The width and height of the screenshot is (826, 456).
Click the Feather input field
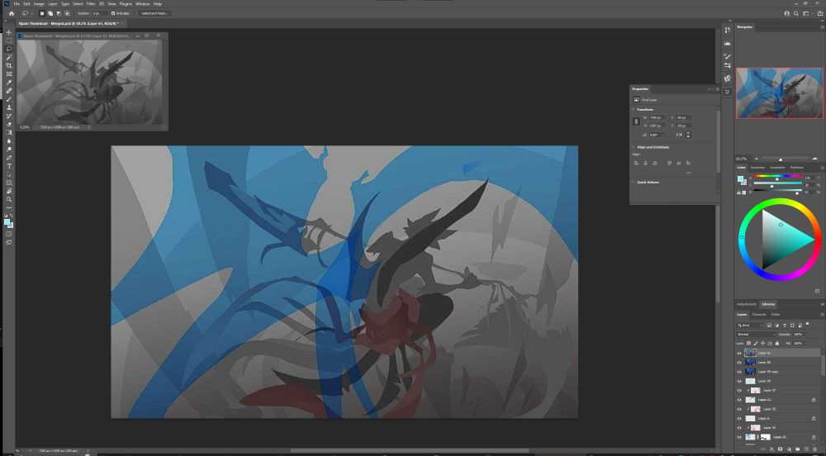pyautogui.click(x=99, y=13)
